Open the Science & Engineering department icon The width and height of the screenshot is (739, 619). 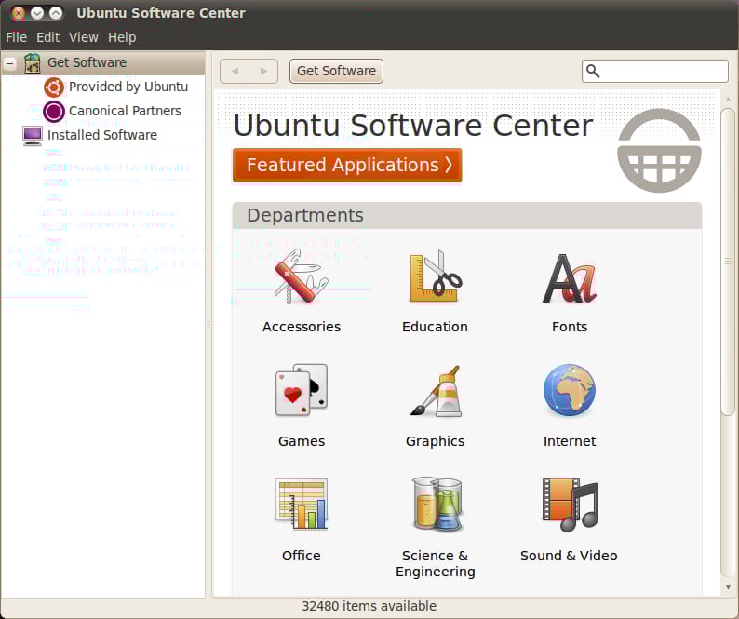tap(435, 505)
